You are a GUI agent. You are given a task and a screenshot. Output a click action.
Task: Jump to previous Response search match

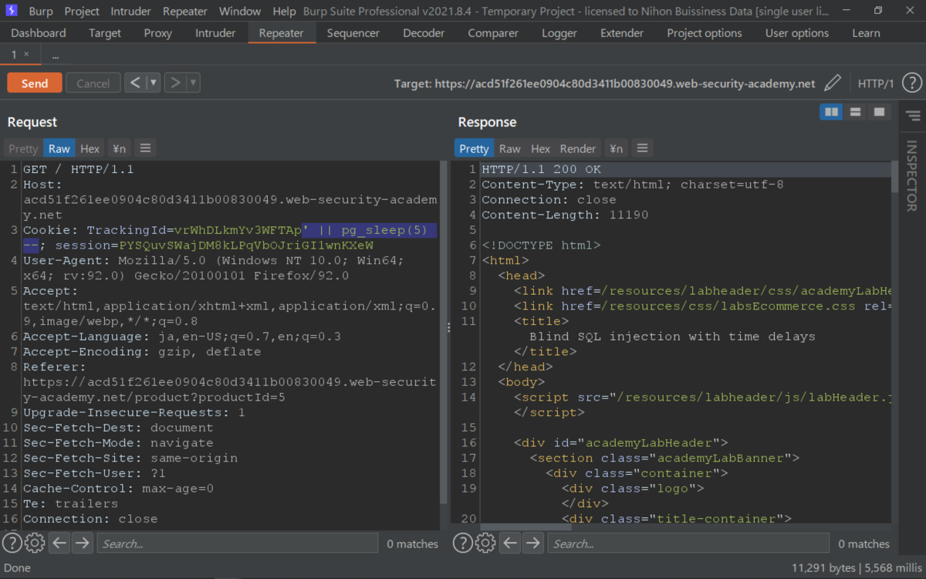click(x=510, y=543)
